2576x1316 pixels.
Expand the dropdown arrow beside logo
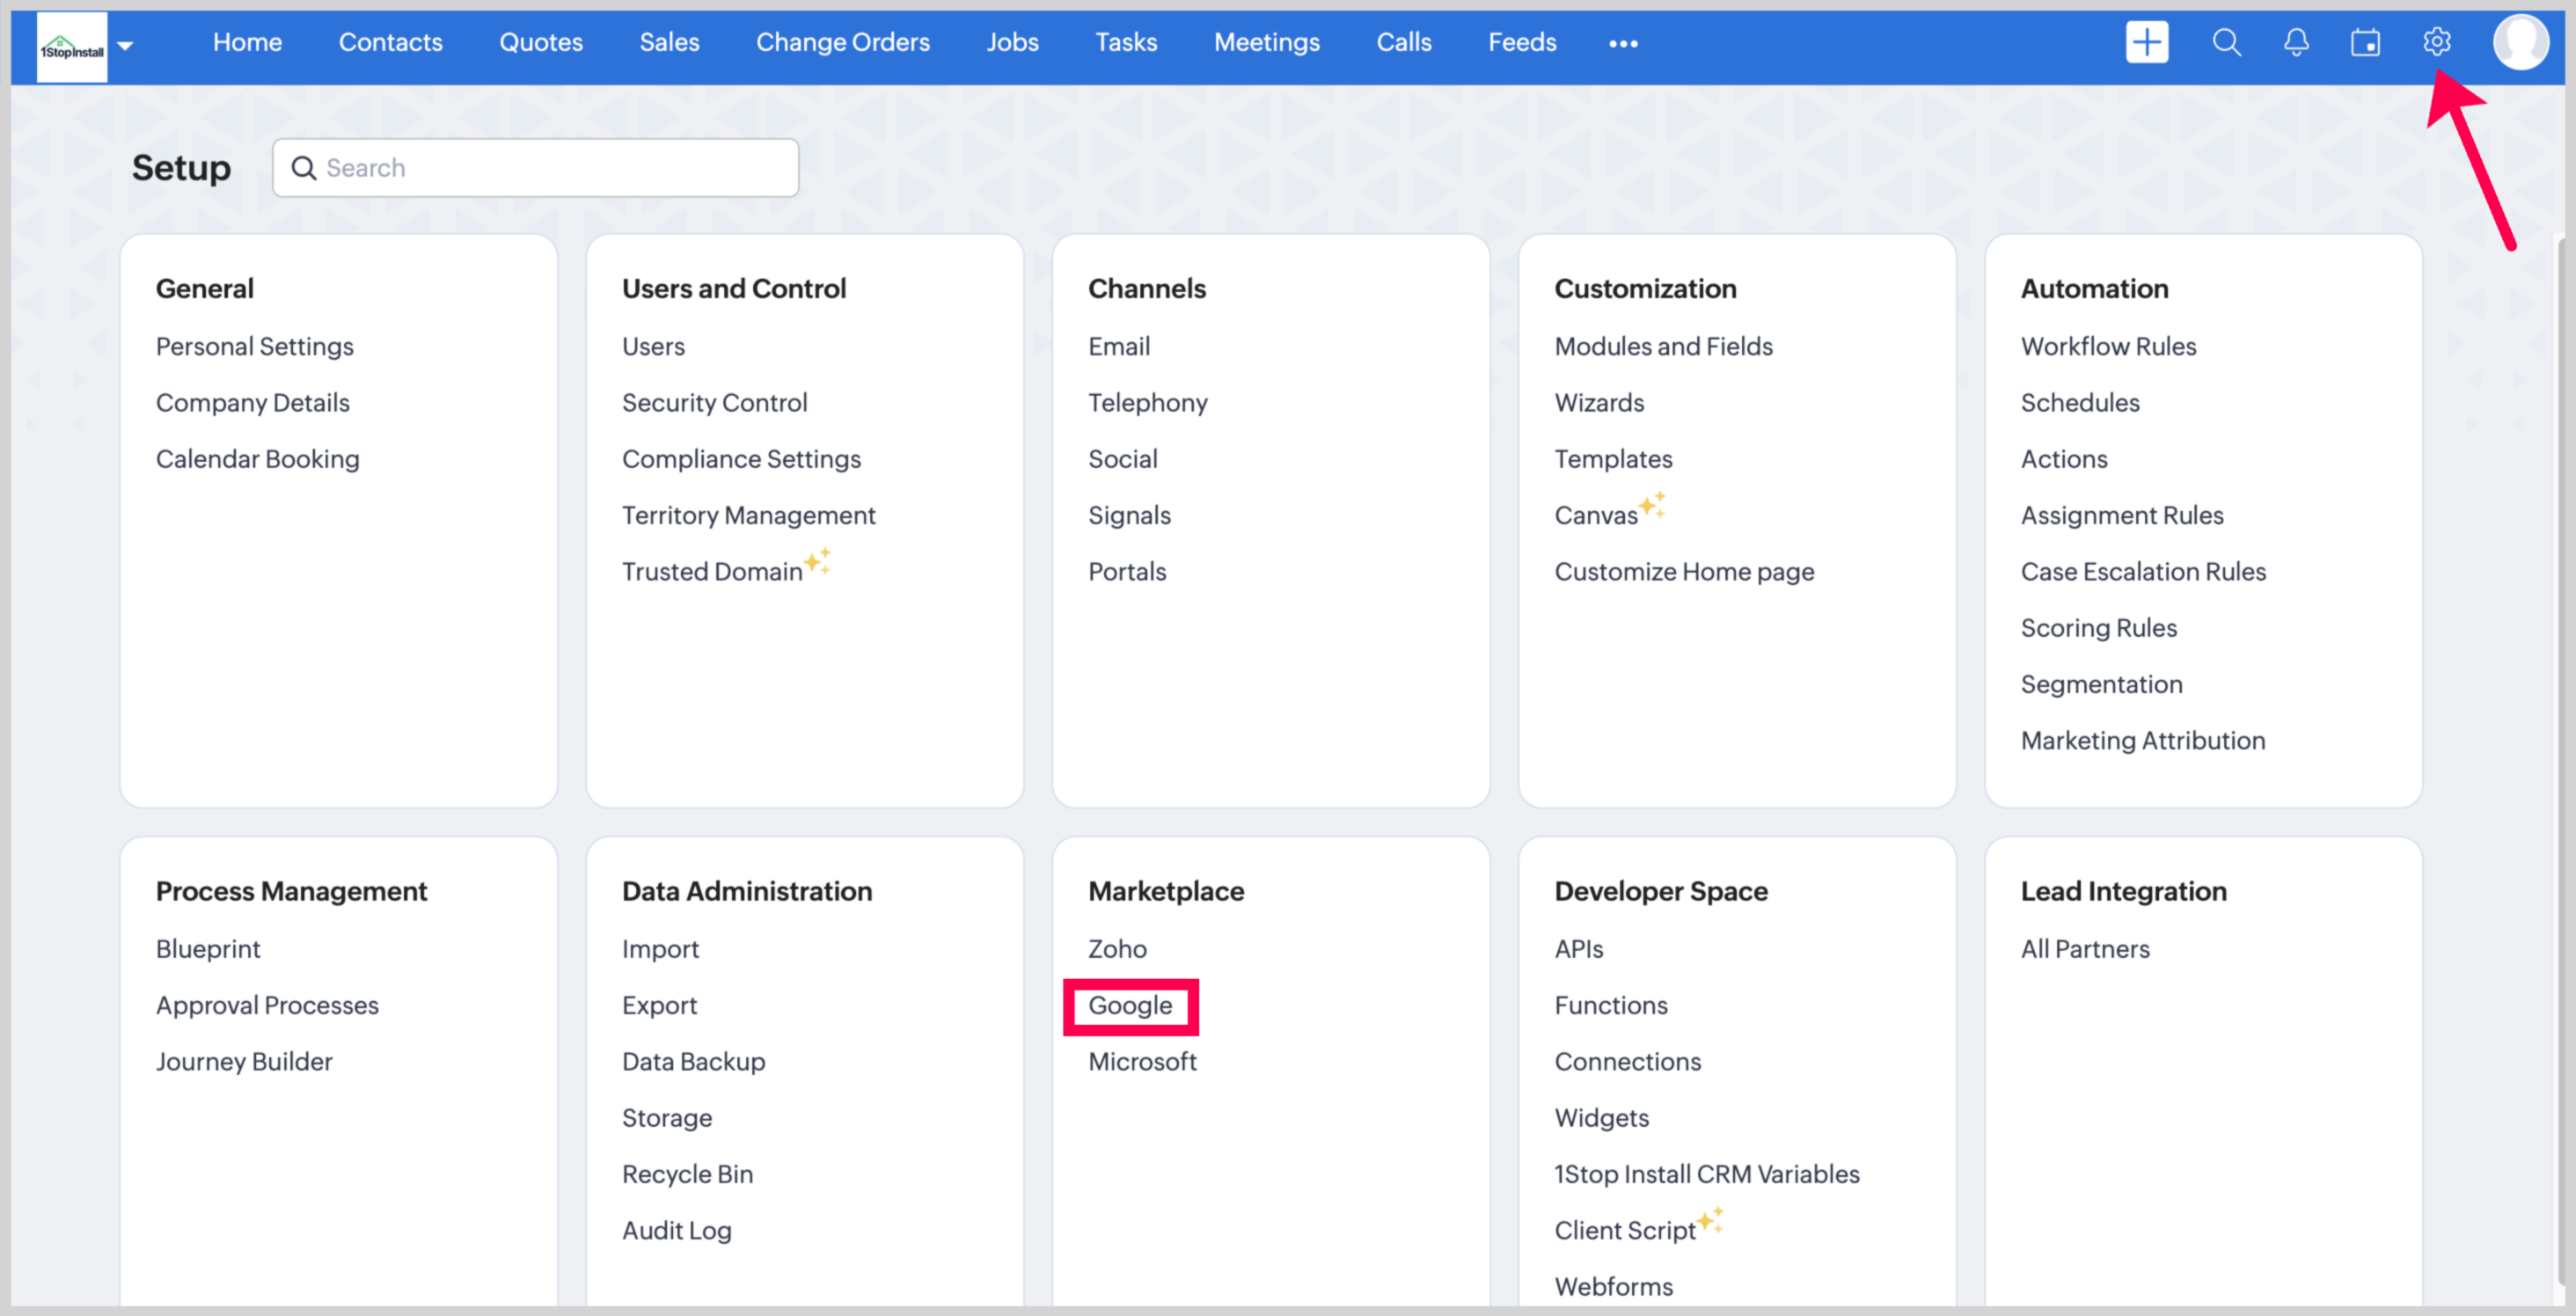pyautogui.click(x=126, y=46)
